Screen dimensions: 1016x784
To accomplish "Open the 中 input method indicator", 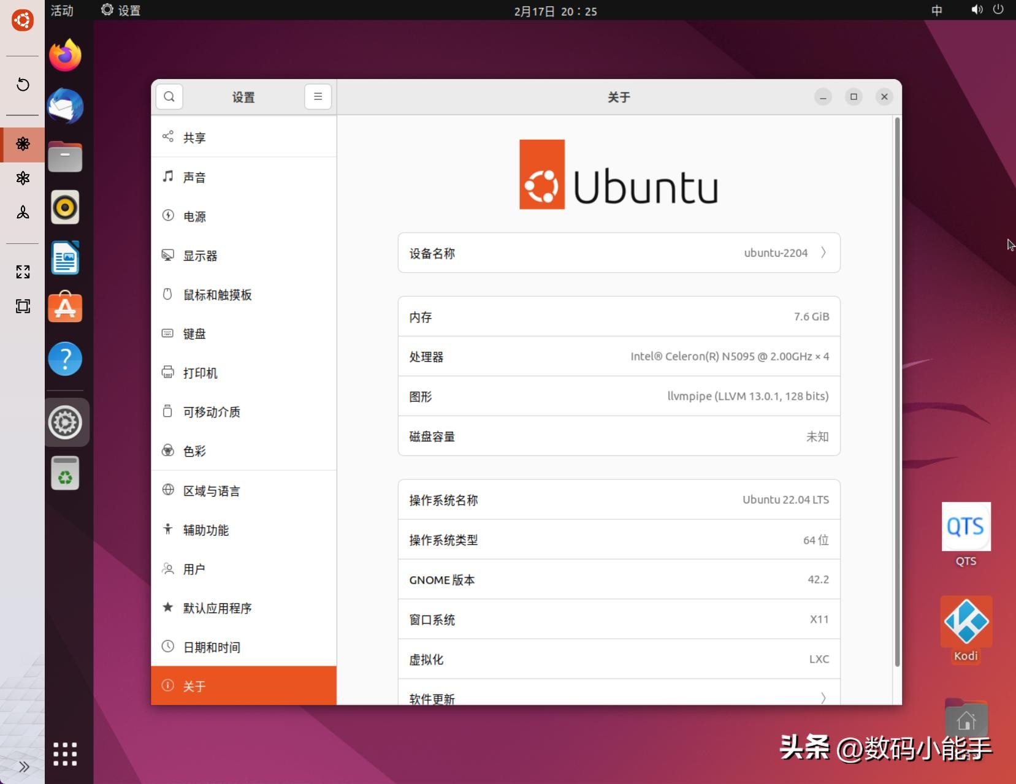I will tap(936, 10).
